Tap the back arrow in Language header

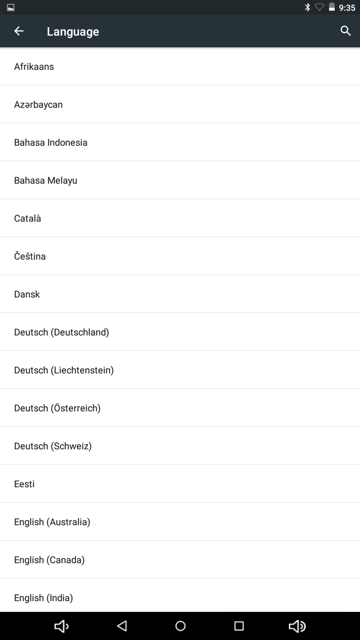(19, 31)
